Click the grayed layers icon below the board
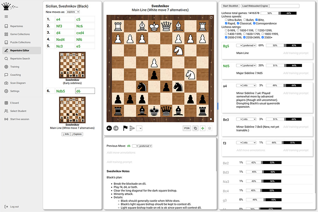 pyautogui.click(x=210, y=128)
